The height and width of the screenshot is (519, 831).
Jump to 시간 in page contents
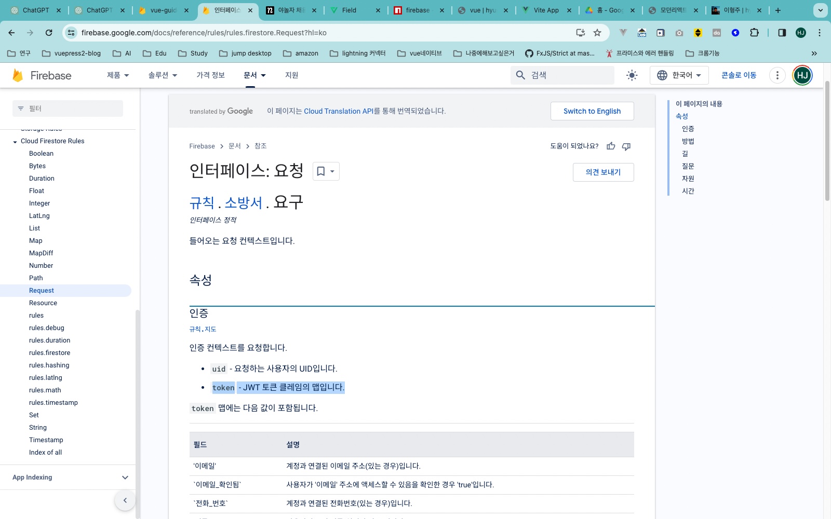pos(688,191)
